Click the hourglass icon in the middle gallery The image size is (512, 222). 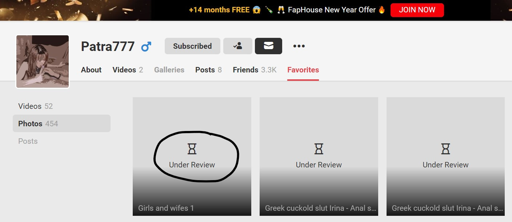tap(319, 148)
